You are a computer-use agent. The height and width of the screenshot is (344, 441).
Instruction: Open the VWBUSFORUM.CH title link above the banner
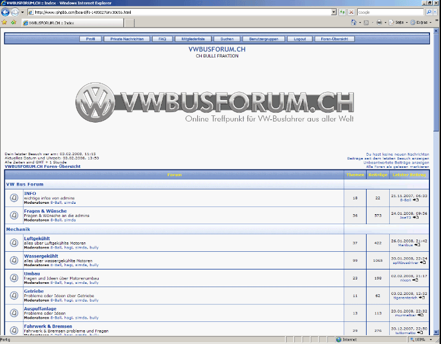tap(217, 49)
